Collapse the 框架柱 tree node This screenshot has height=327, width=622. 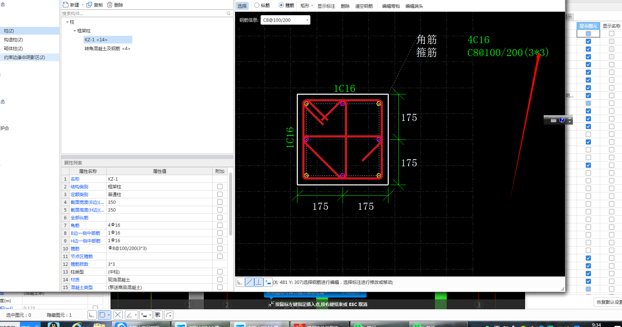75,31
